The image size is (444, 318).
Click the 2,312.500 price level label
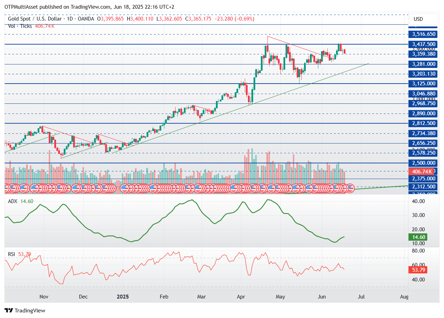click(423, 187)
